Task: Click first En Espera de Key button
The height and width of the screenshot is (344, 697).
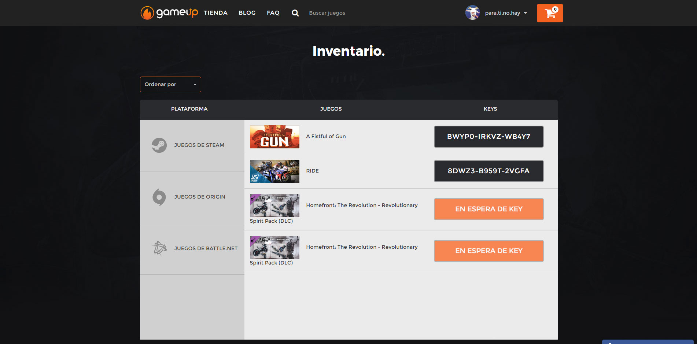Action: (488, 209)
